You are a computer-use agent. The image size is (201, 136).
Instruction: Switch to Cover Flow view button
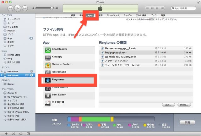coord(162,8)
